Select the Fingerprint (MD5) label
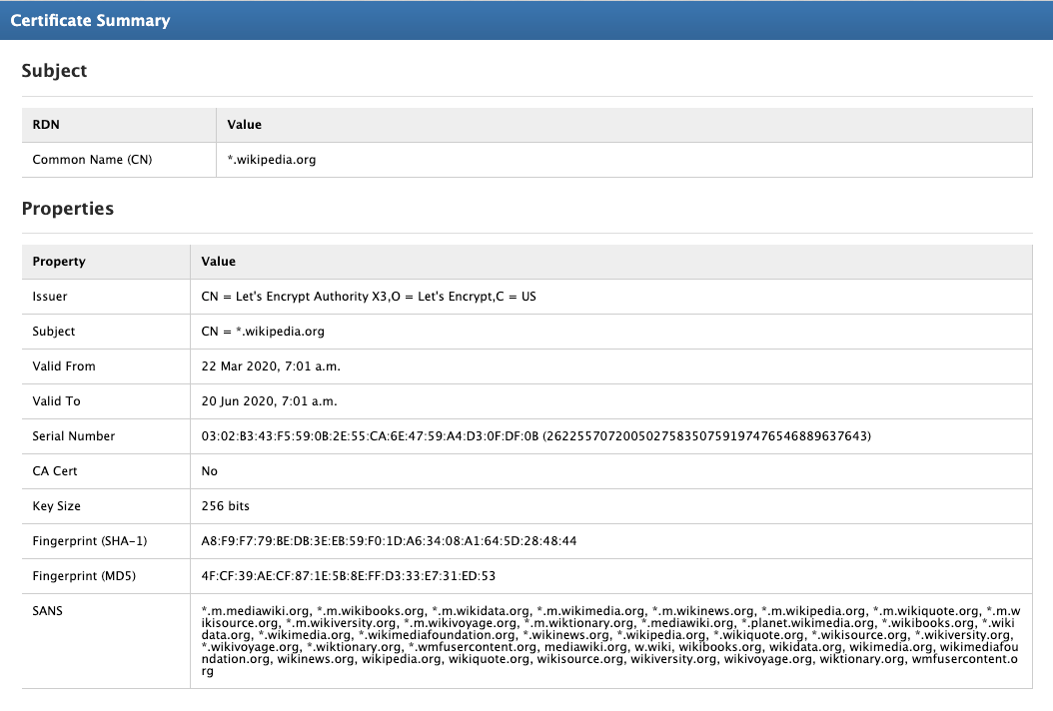This screenshot has height=711, width=1053. tap(84, 575)
